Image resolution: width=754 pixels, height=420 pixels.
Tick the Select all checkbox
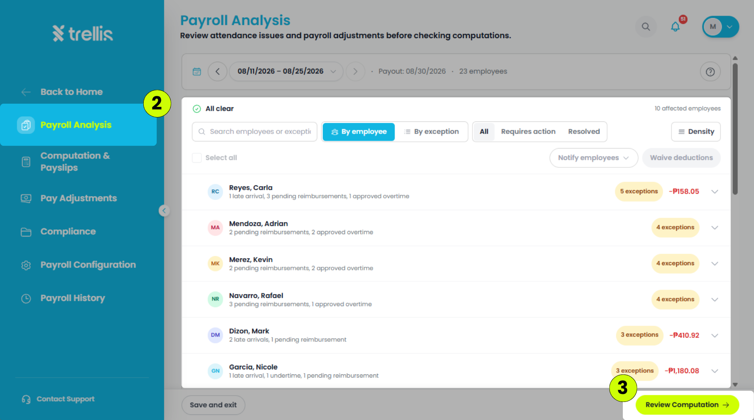click(x=197, y=158)
